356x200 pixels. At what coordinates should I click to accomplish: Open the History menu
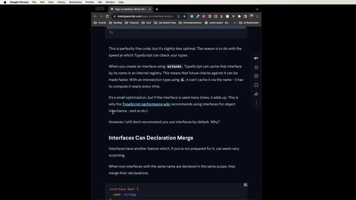(x=61, y=2)
